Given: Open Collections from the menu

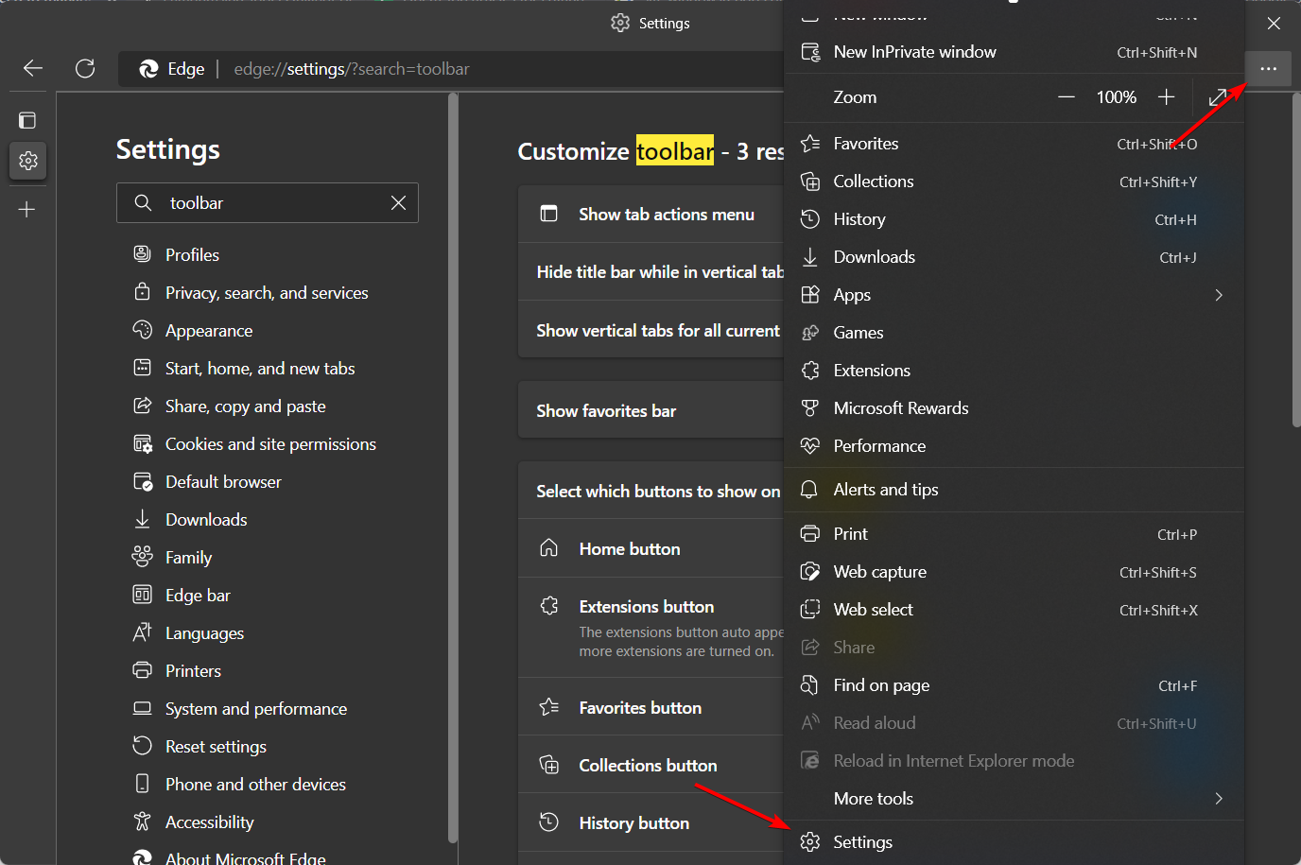Looking at the screenshot, I should (x=1014, y=182).
